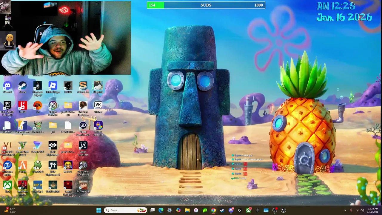Open Microsoft Edge from the taskbar

click(161, 210)
